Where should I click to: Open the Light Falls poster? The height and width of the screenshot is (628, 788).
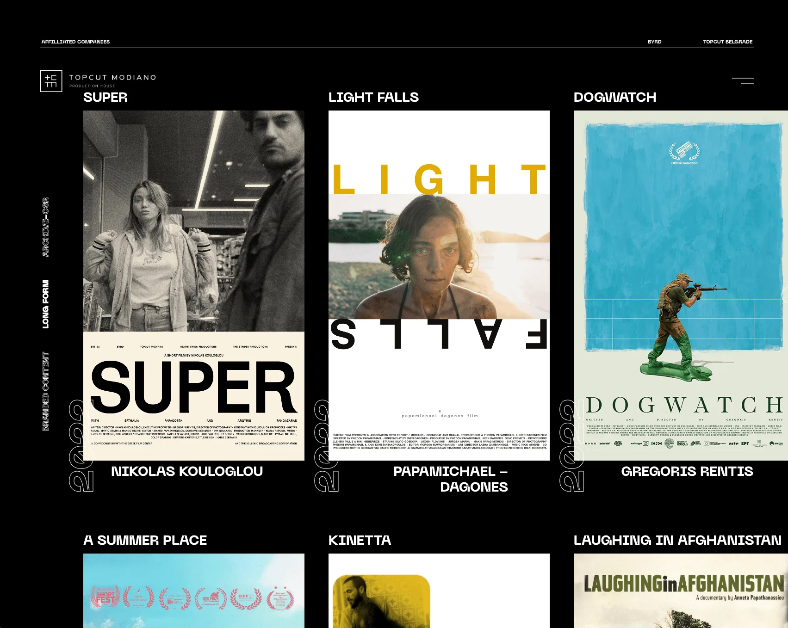tap(439, 285)
